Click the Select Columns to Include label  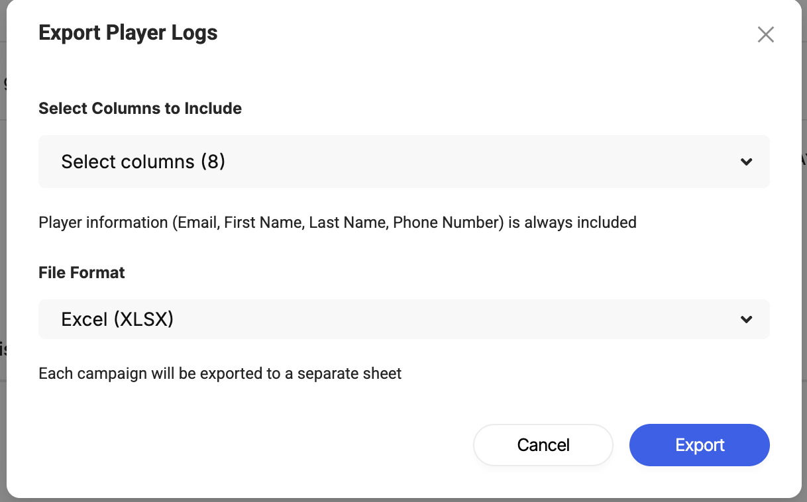pyautogui.click(x=140, y=109)
